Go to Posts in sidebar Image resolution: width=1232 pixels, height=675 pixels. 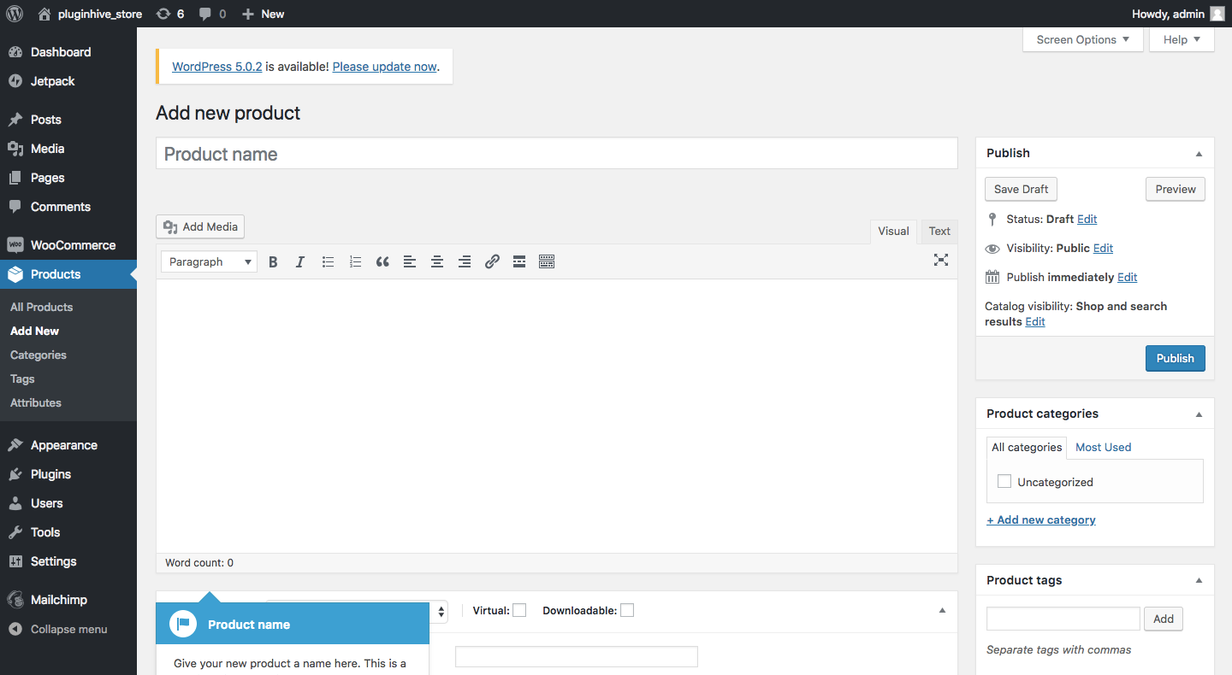tap(68, 120)
